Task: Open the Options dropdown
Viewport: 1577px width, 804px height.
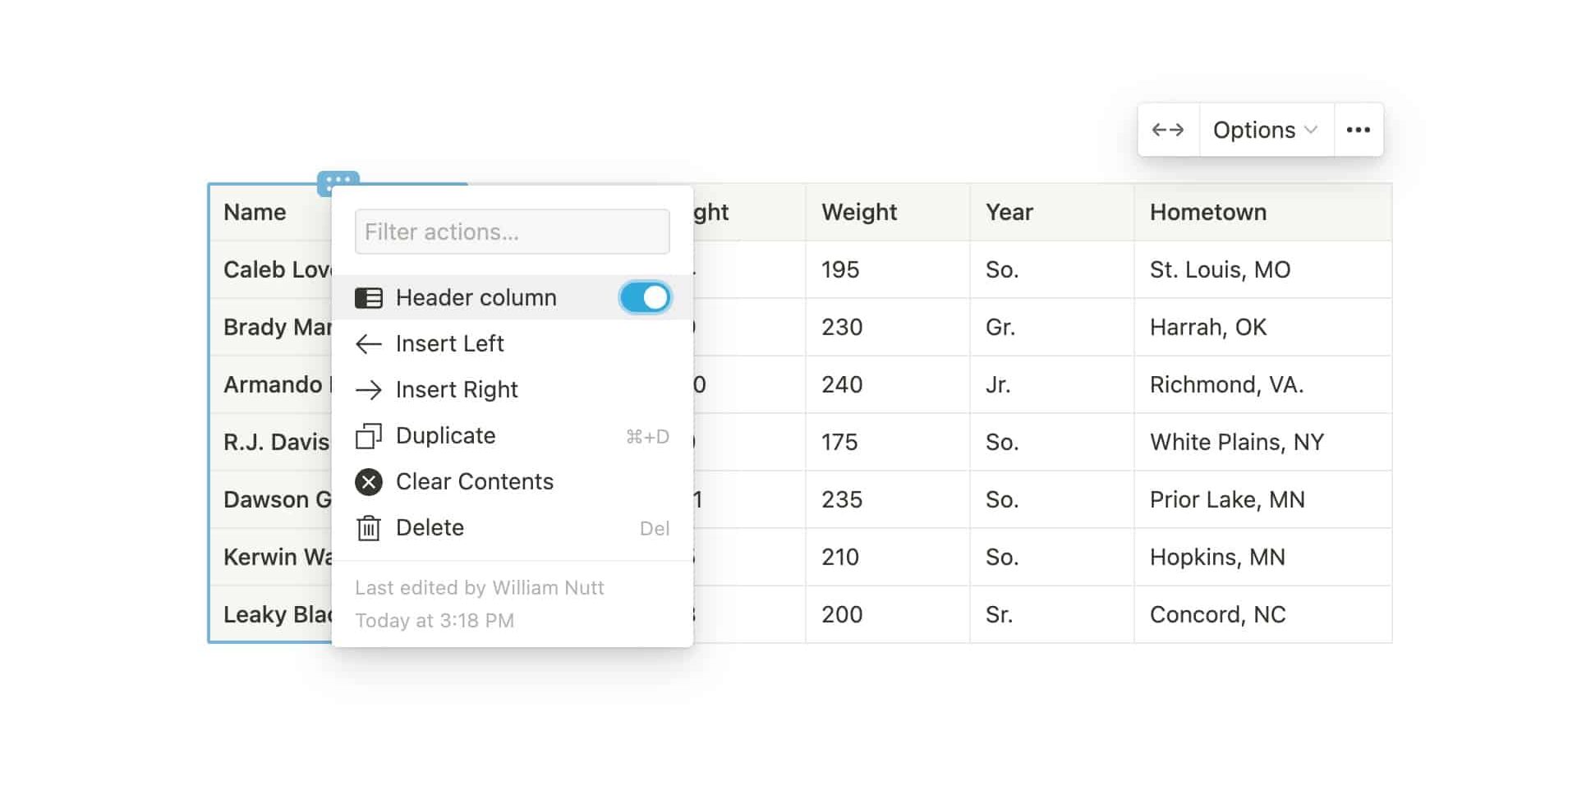Action: click(1257, 129)
